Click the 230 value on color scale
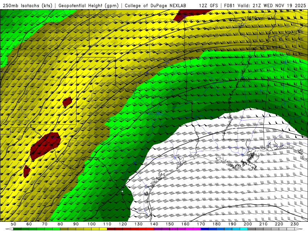308x231 pixels. (x=295, y=224)
